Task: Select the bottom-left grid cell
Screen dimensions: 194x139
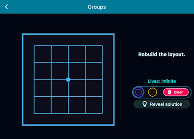Action: [42, 105]
